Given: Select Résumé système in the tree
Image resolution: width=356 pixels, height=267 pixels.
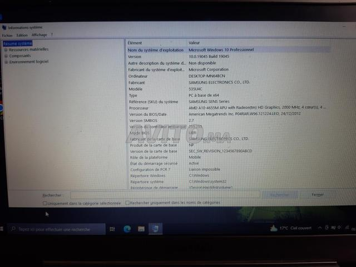Looking at the screenshot, I should pos(18,43).
